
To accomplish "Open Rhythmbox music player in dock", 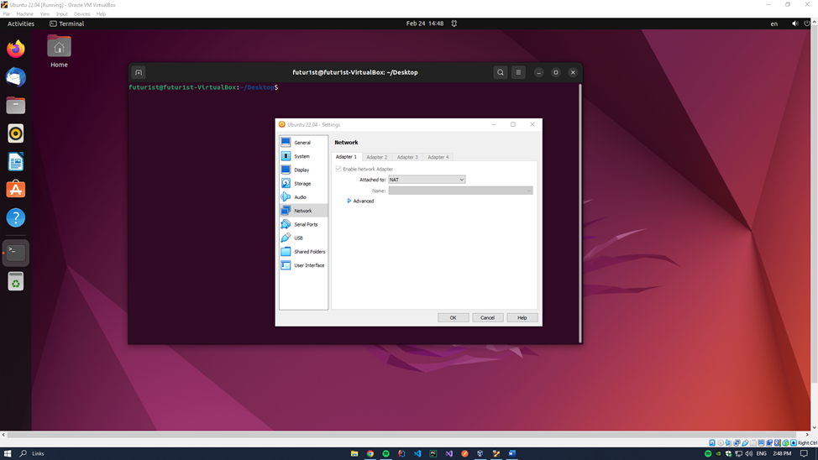I will (x=16, y=133).
